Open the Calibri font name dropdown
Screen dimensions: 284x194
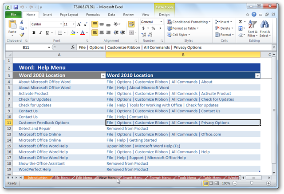click(61, 24)
